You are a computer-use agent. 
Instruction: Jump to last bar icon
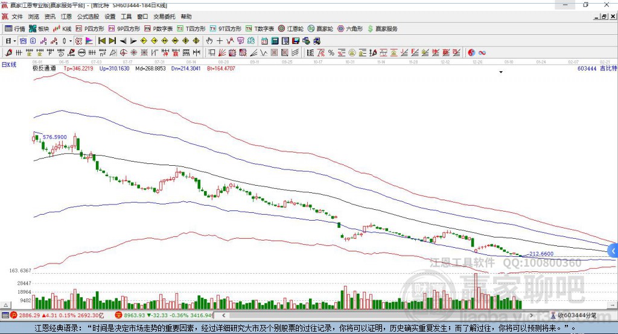[x=112, y=41]
